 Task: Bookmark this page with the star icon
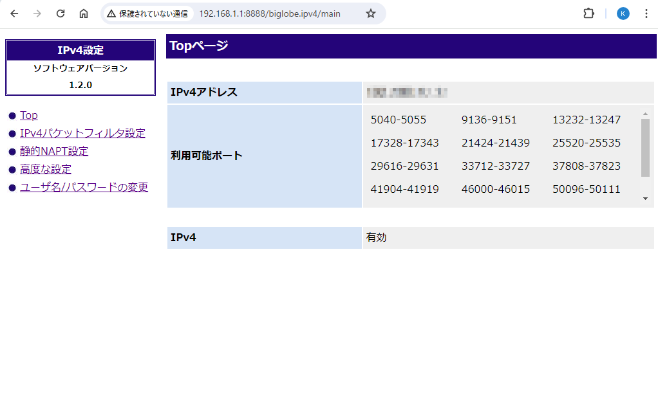371,14
